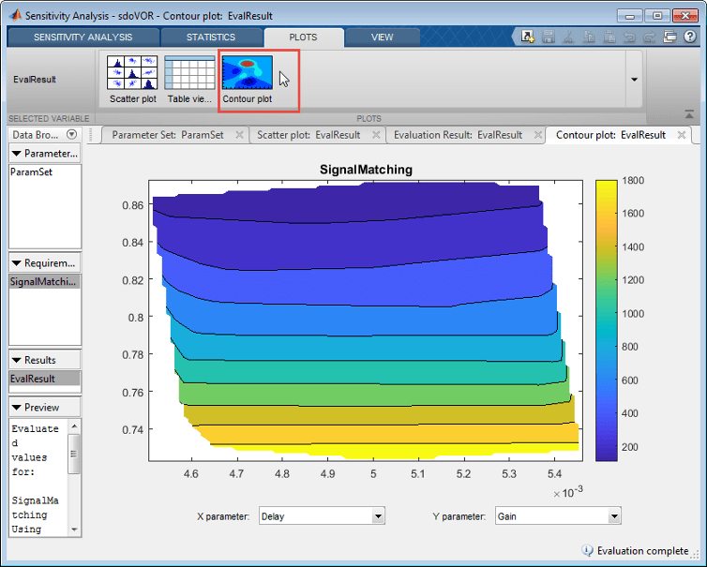This screenshot has width=707, height=567.
Task: Open the Scatter plot gallery icon
Action: click(x=130, y=79)
